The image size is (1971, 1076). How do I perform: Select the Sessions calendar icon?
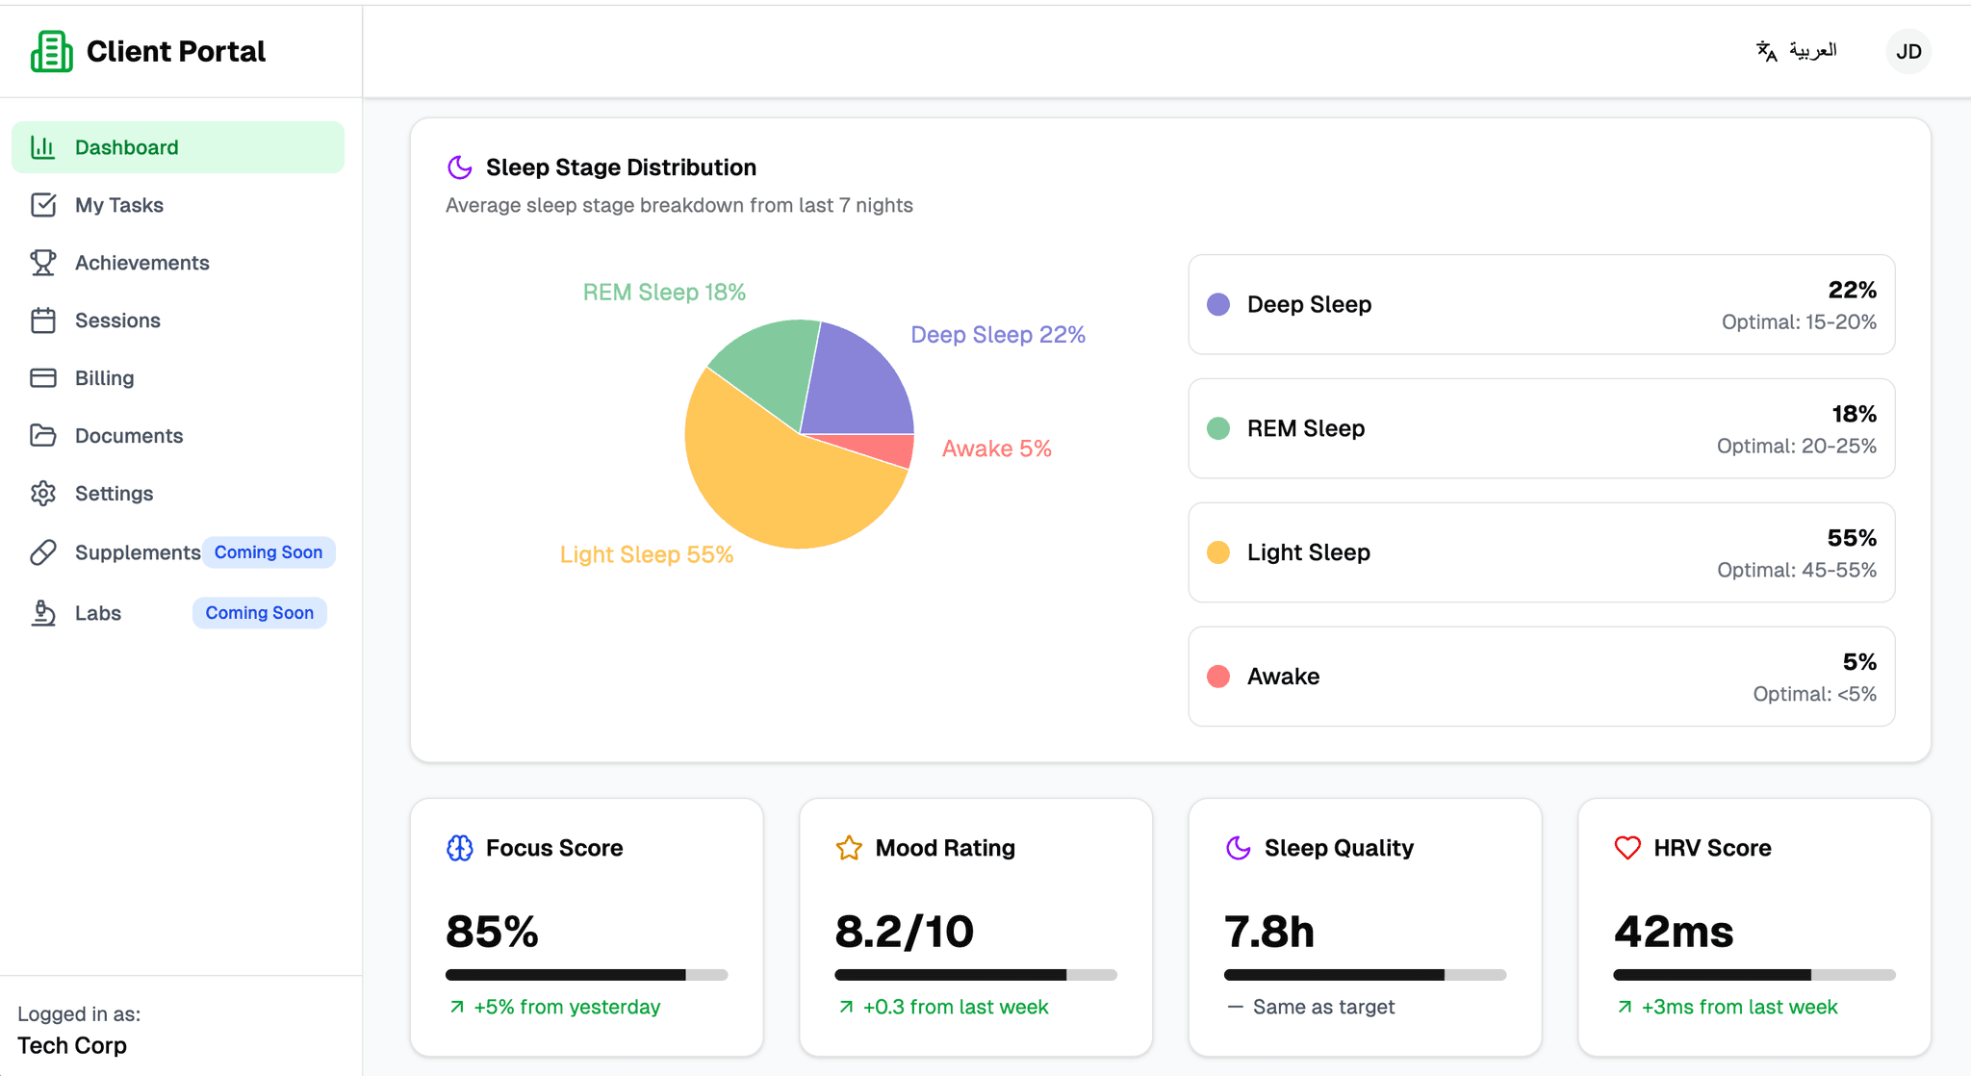(43, 320)
